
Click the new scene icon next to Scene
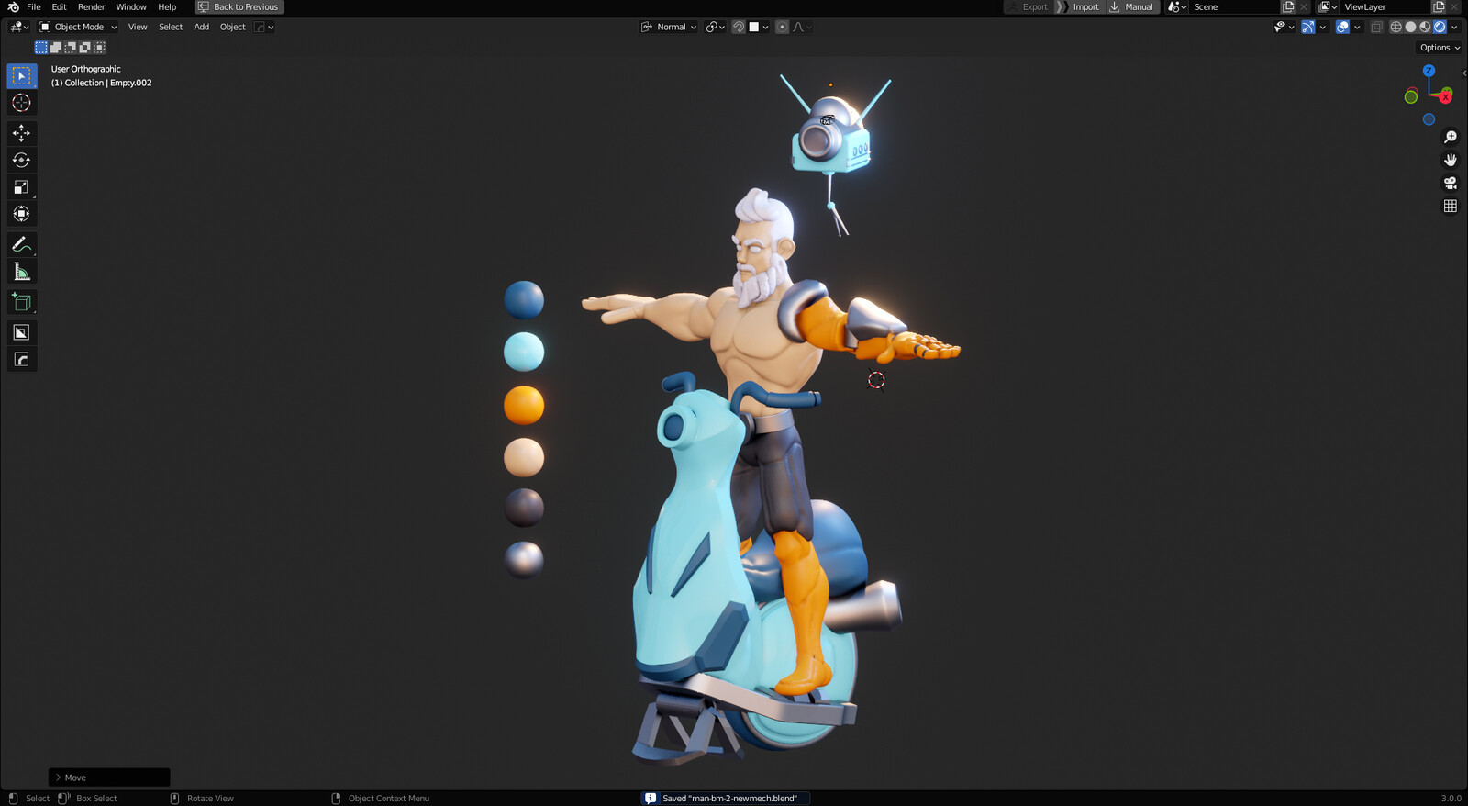pyautogui.click(x=1288, y=6)
